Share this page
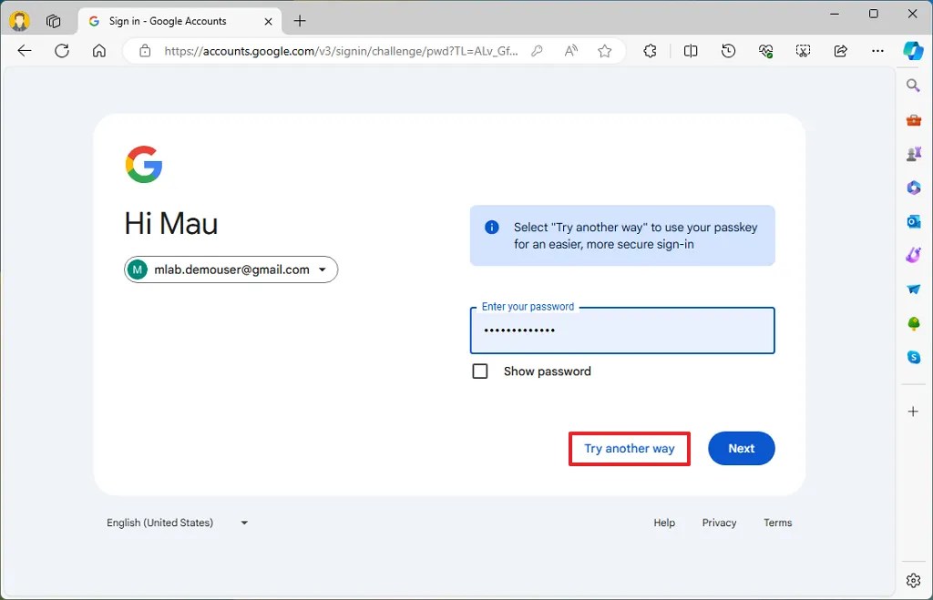Viewport: 933px width, 600px height. [x=840, y=51]
